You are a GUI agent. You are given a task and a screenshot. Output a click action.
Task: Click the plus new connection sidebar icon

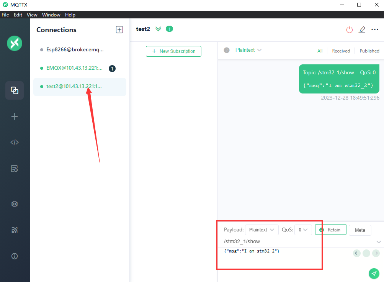15,116
